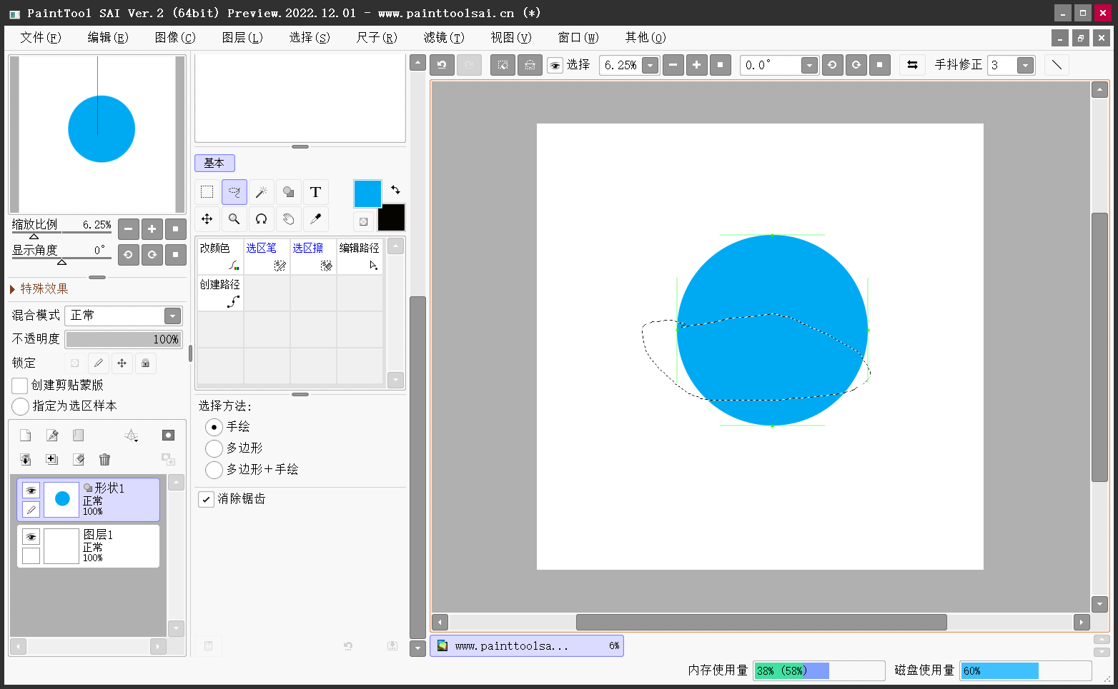Click the blue foreground color swatch
This screenshot has height=689, width=1118.
coord(367,193)
